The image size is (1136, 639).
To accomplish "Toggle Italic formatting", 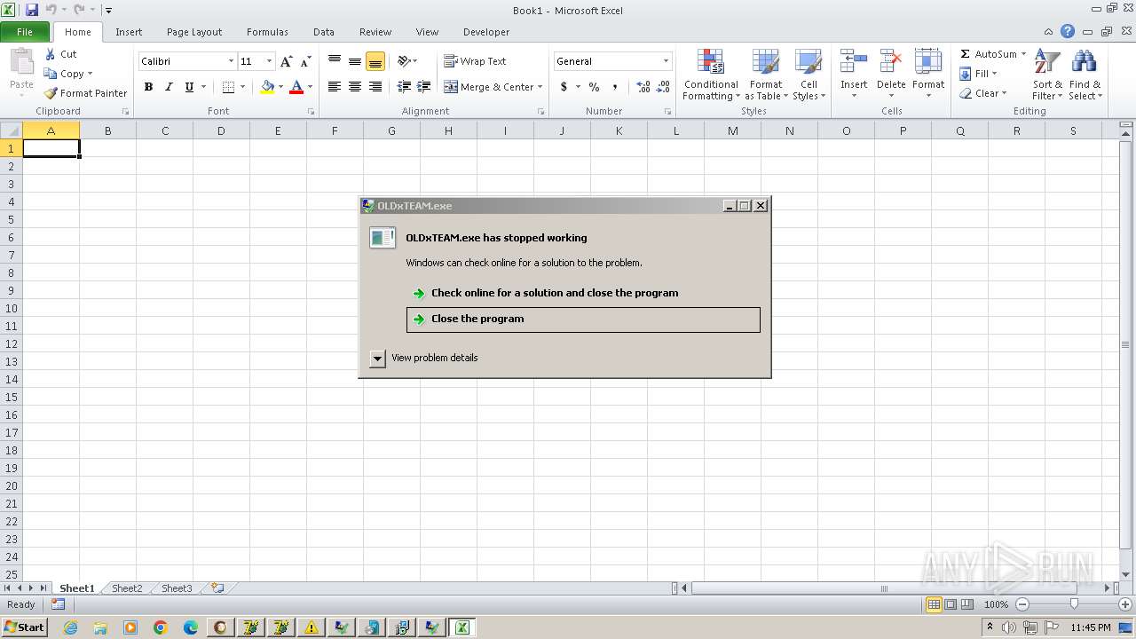I will tap(169, 87).
